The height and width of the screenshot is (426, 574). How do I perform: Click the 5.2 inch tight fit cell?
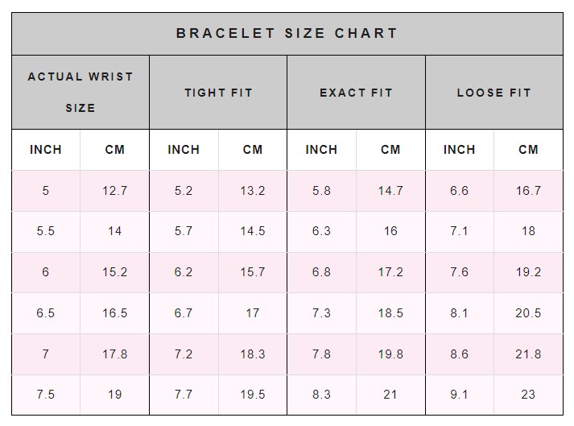[x=184, y=191]
